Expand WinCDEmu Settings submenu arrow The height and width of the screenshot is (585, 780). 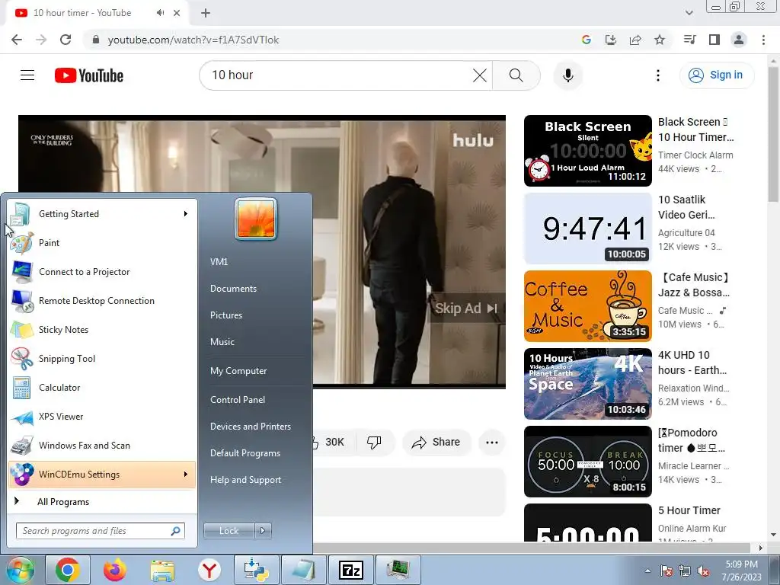point(186,474)
